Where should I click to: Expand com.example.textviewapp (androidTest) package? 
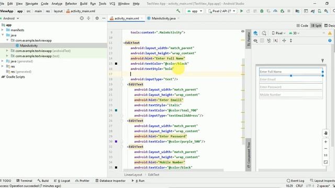coord(7,51)
